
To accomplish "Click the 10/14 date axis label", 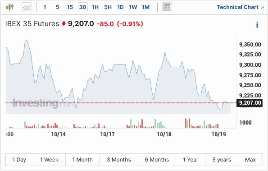I will [x=59, y=134].
